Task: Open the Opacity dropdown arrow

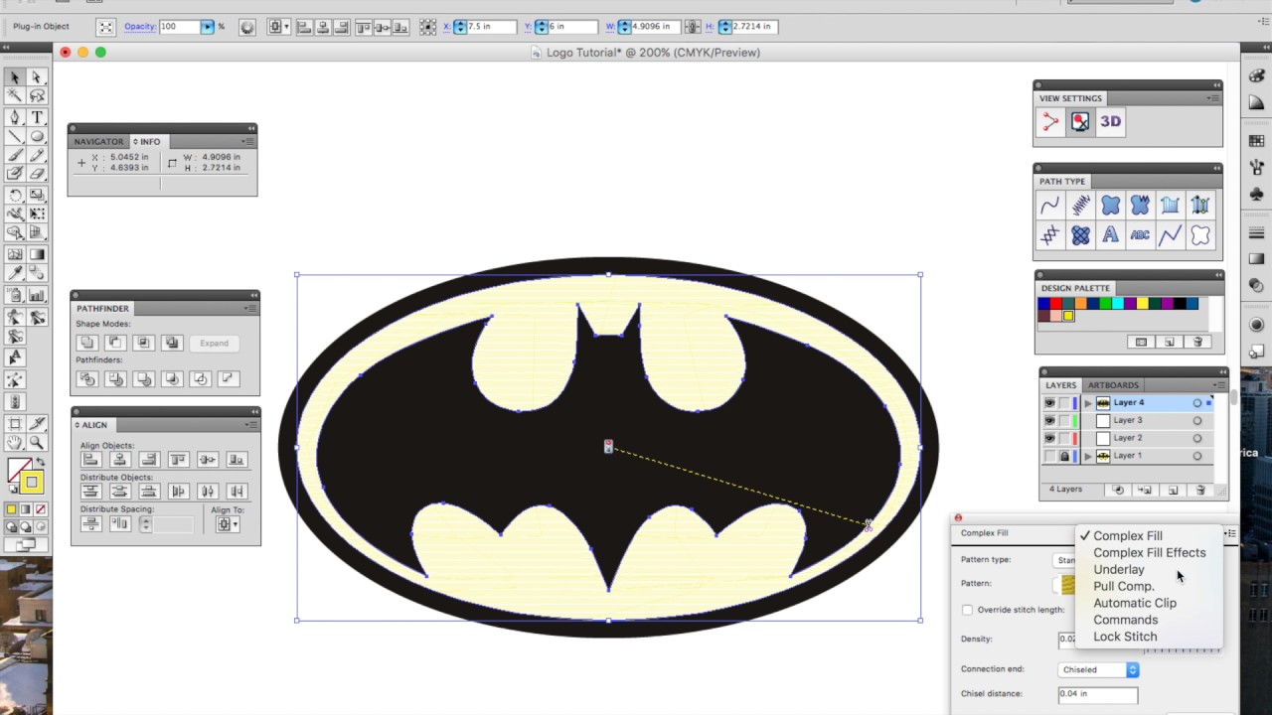Action: pyautogui.click(x=208, y=27)
